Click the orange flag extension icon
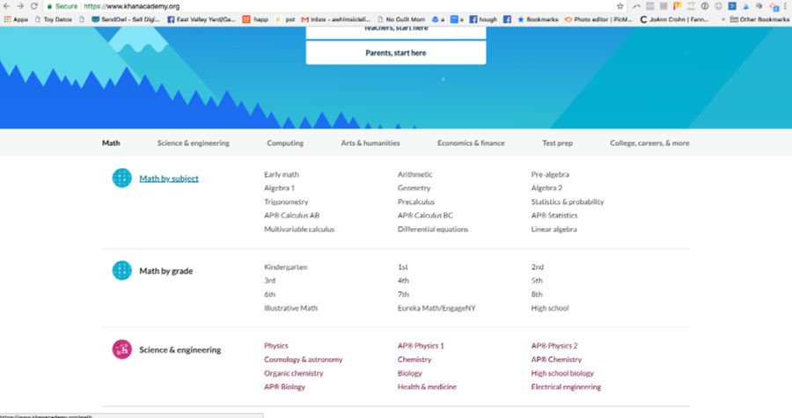Screen dimensions: 792x418 click(677, 6)
